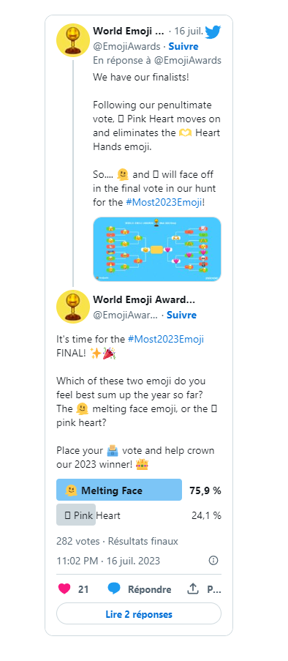
Task: Open the #Most2023Emoji hashtag in first tweet
Action: pos(164,202)
